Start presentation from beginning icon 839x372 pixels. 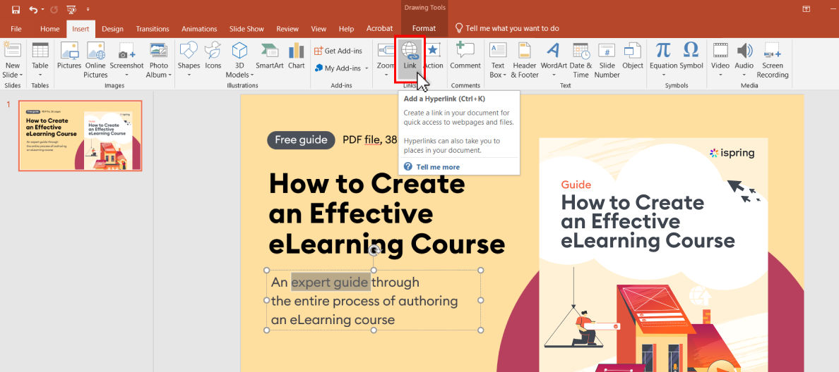(71, 10)
